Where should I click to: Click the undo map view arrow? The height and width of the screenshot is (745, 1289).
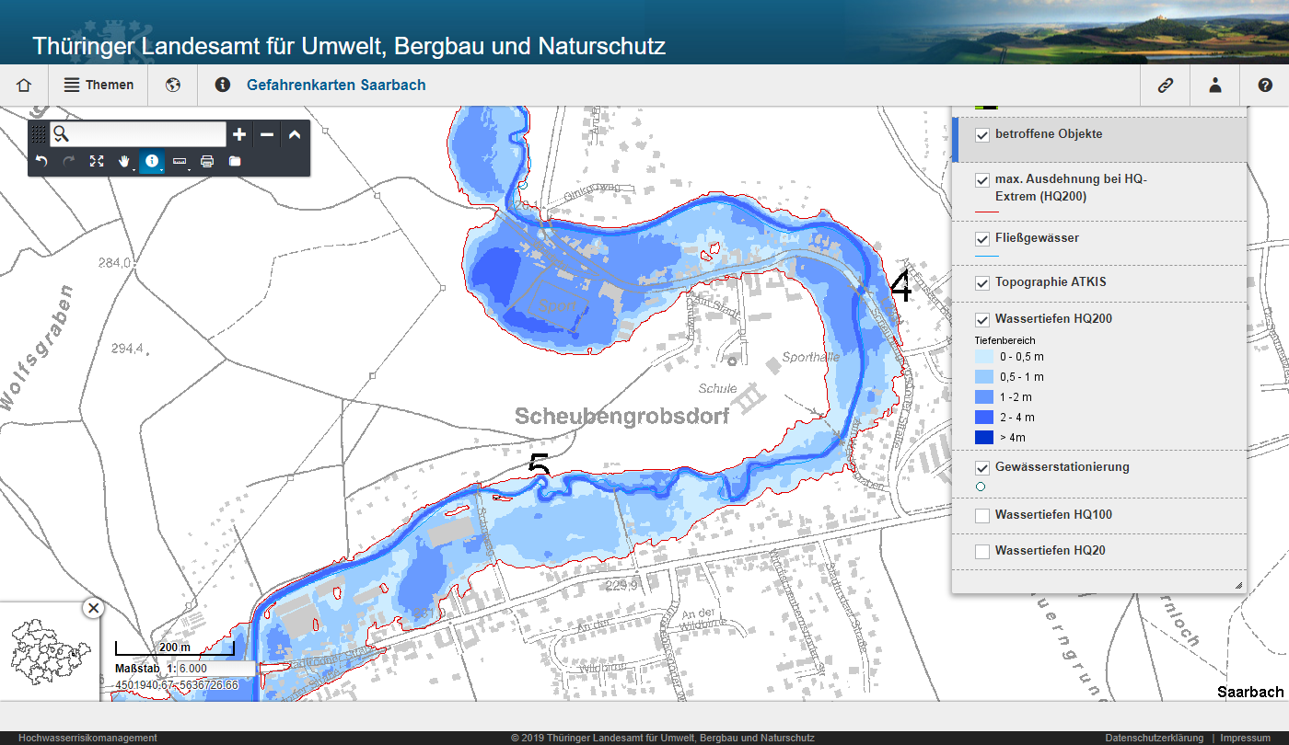[41, 161]
